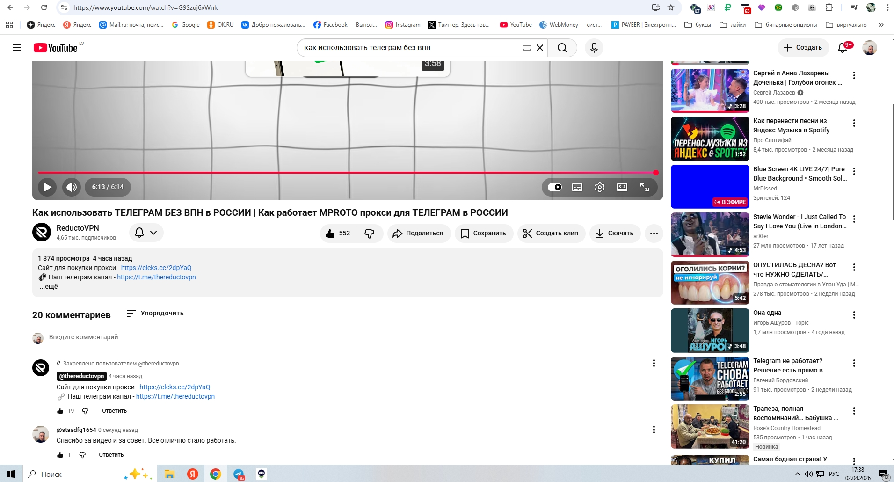Save the video with Сохранить

pyautogui.click(x=484, y=233)
